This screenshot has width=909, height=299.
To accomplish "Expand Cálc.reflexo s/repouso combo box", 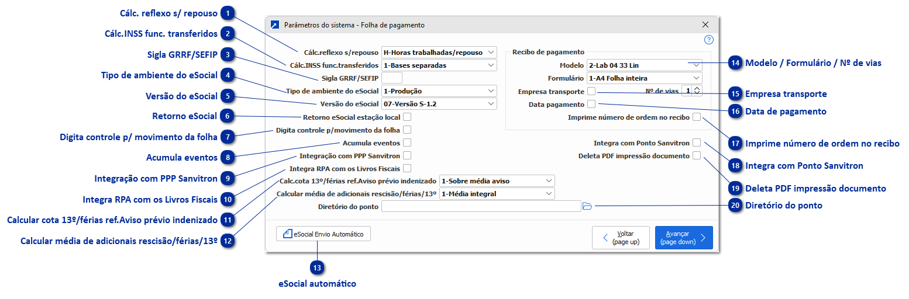I will (x=439, y=53).
